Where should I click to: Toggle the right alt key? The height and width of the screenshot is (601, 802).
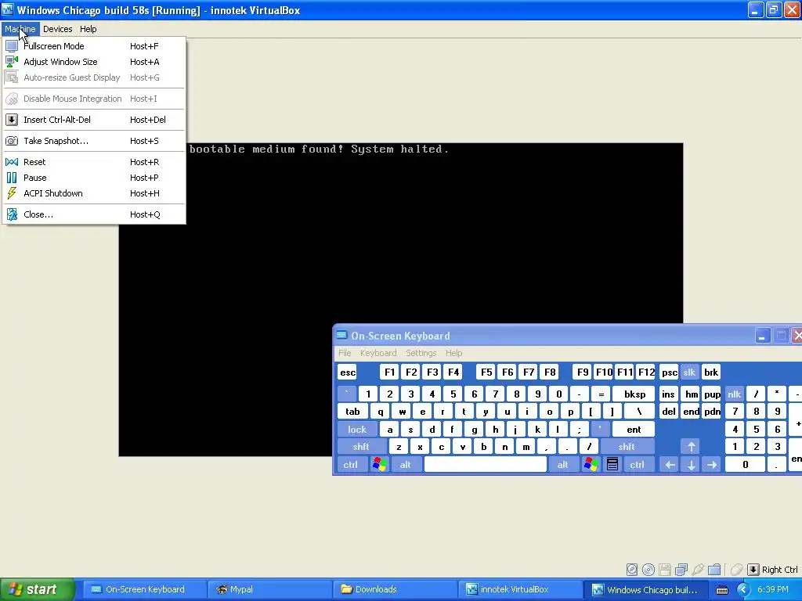[x=562, y=465]
